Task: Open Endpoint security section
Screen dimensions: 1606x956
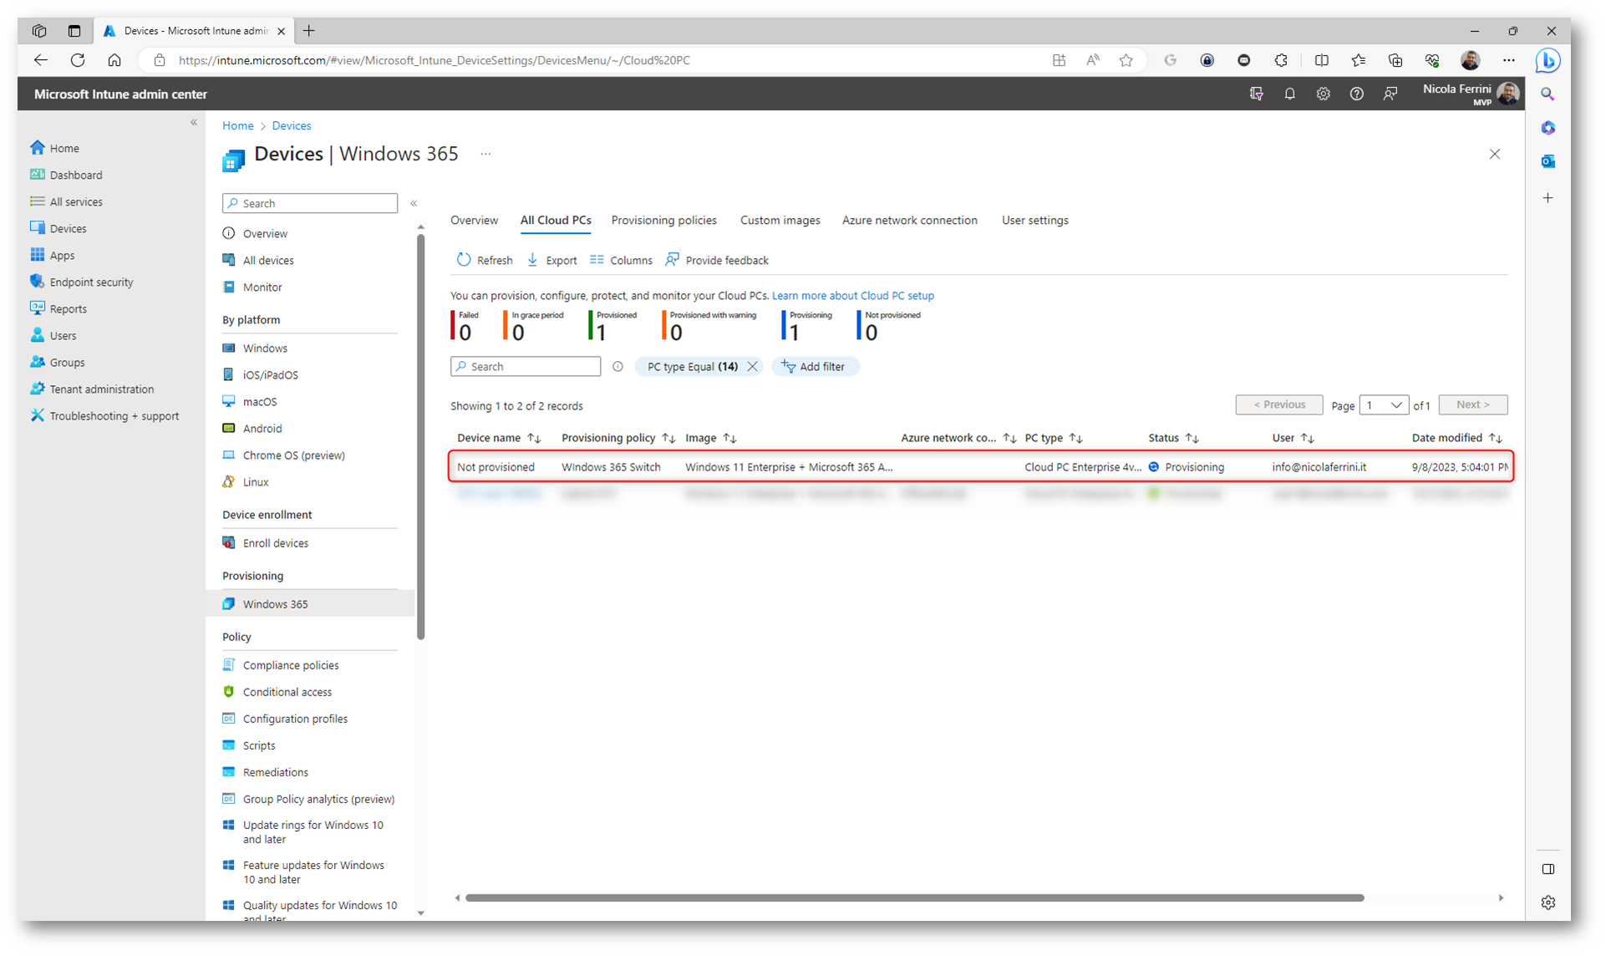Action: pos(90,282)
